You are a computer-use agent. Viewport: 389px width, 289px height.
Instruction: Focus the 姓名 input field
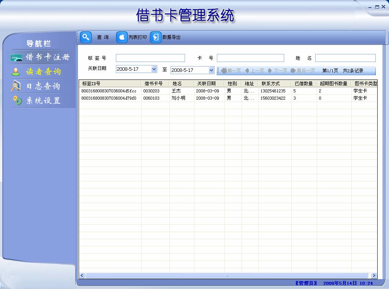click(345, 58)
